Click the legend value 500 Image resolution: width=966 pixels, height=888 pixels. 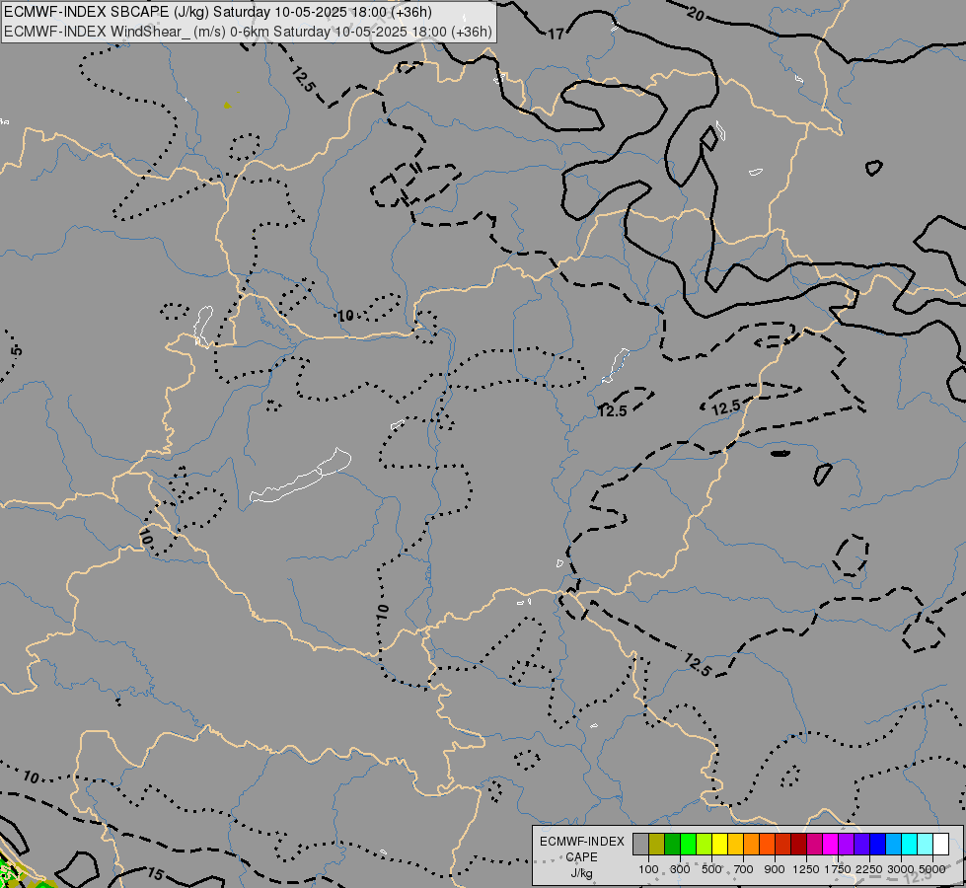(711, 869)
